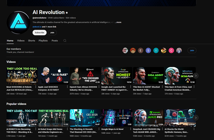Image resolution: width=214 pixels, height=140 pixels.
Task: Play the 'Google Maps IS NOW AI' thumbnail
Action: [x=117, y=118]
